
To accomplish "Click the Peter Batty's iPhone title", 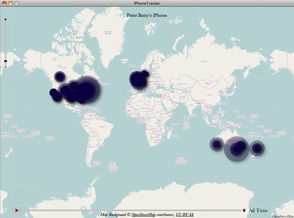I will [147, 15].
